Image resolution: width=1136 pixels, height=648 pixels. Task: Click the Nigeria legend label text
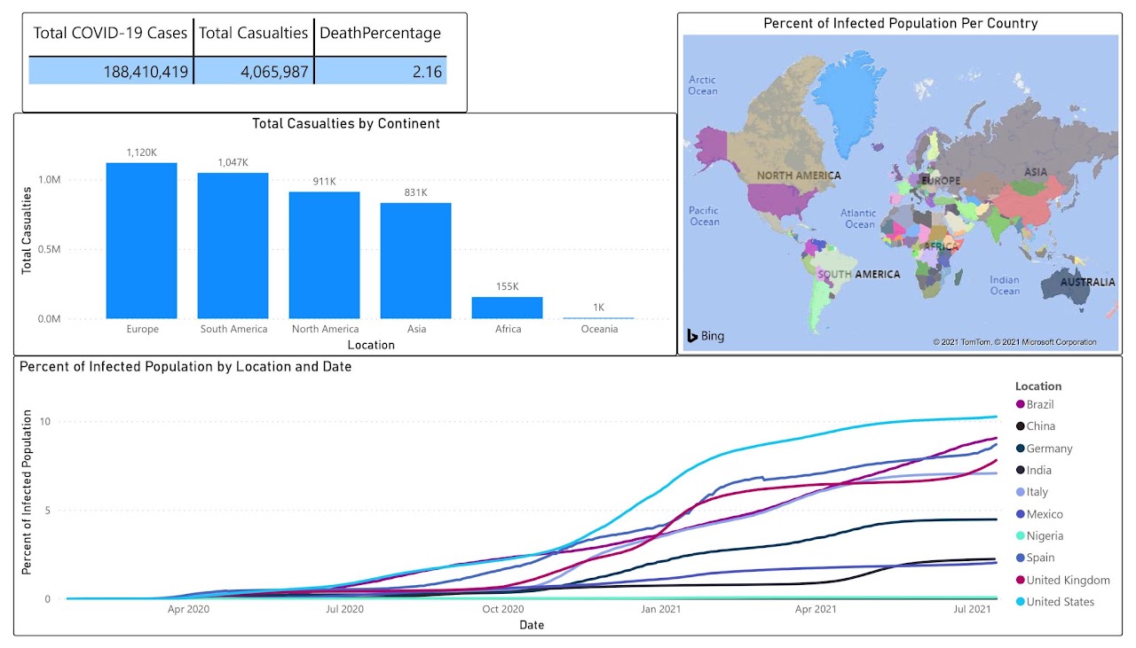[1045, 535]
